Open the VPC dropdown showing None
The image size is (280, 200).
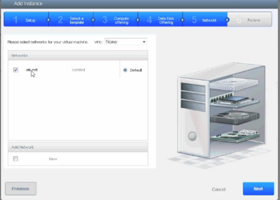pos(125,42)
